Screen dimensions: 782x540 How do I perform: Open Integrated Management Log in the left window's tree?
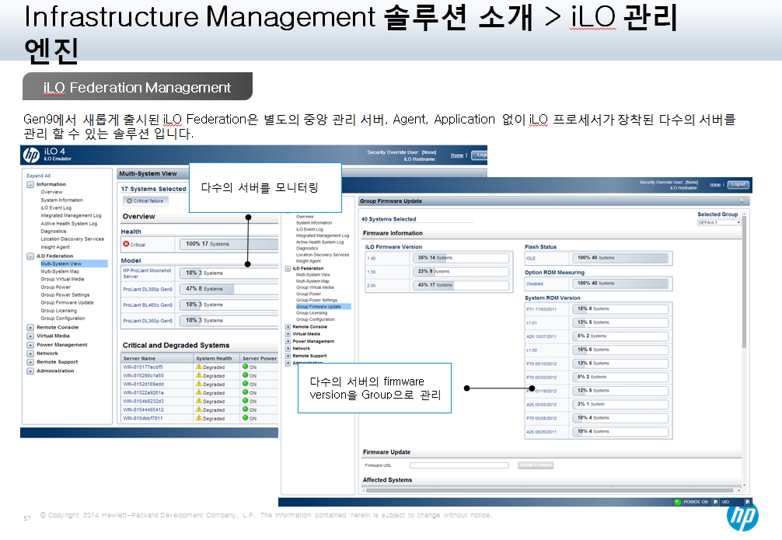71,216
